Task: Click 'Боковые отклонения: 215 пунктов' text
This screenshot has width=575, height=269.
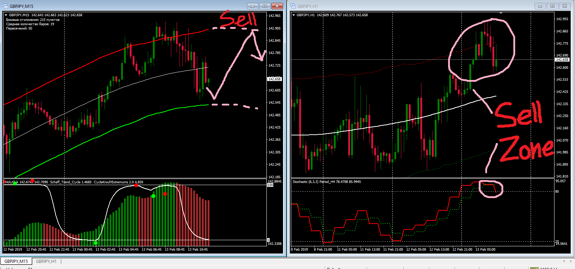Action: pyautogui.click(x=33, y=20)
